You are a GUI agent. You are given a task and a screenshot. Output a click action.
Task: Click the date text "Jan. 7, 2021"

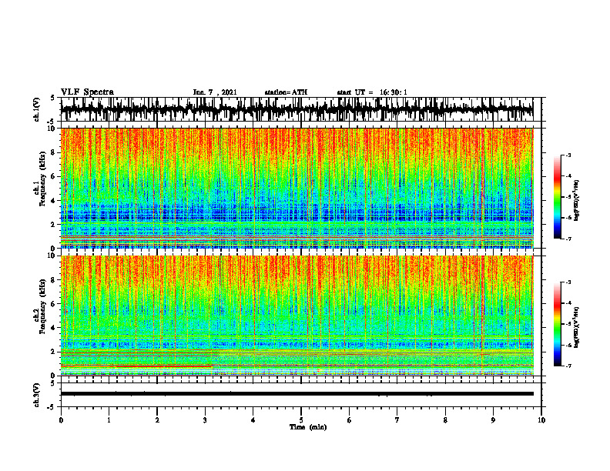215,92
